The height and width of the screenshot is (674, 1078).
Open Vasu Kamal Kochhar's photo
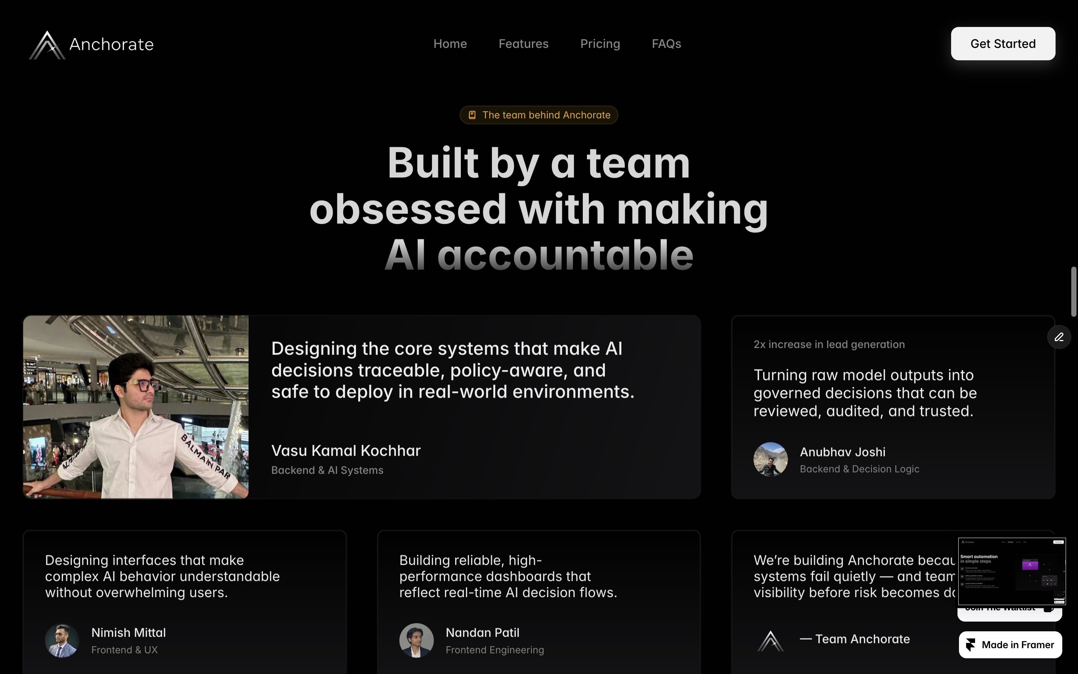pos(136,407)
